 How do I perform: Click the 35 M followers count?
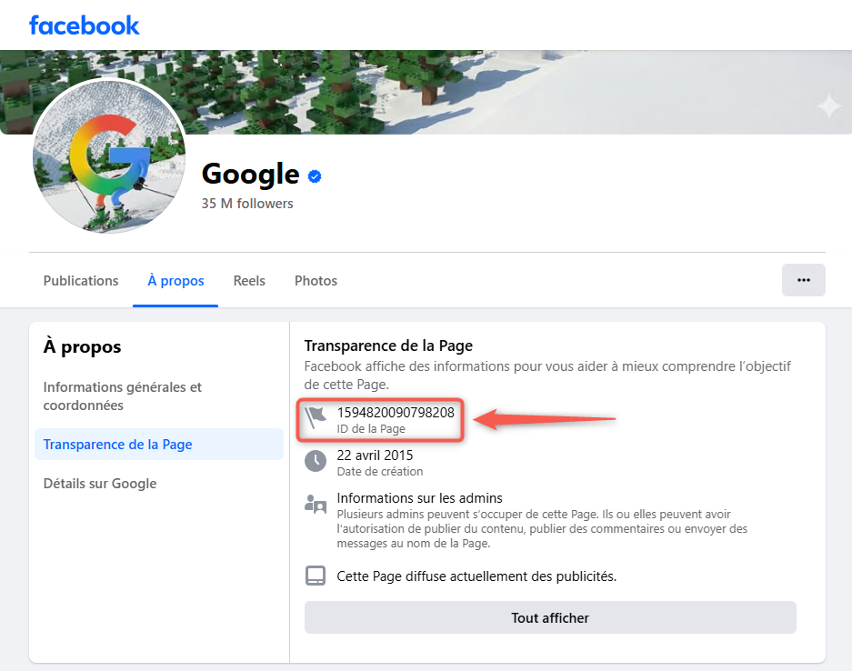tap(247, 204)
